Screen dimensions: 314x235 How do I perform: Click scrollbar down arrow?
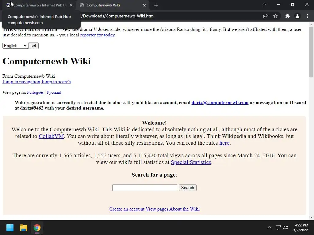coord(312,218)
